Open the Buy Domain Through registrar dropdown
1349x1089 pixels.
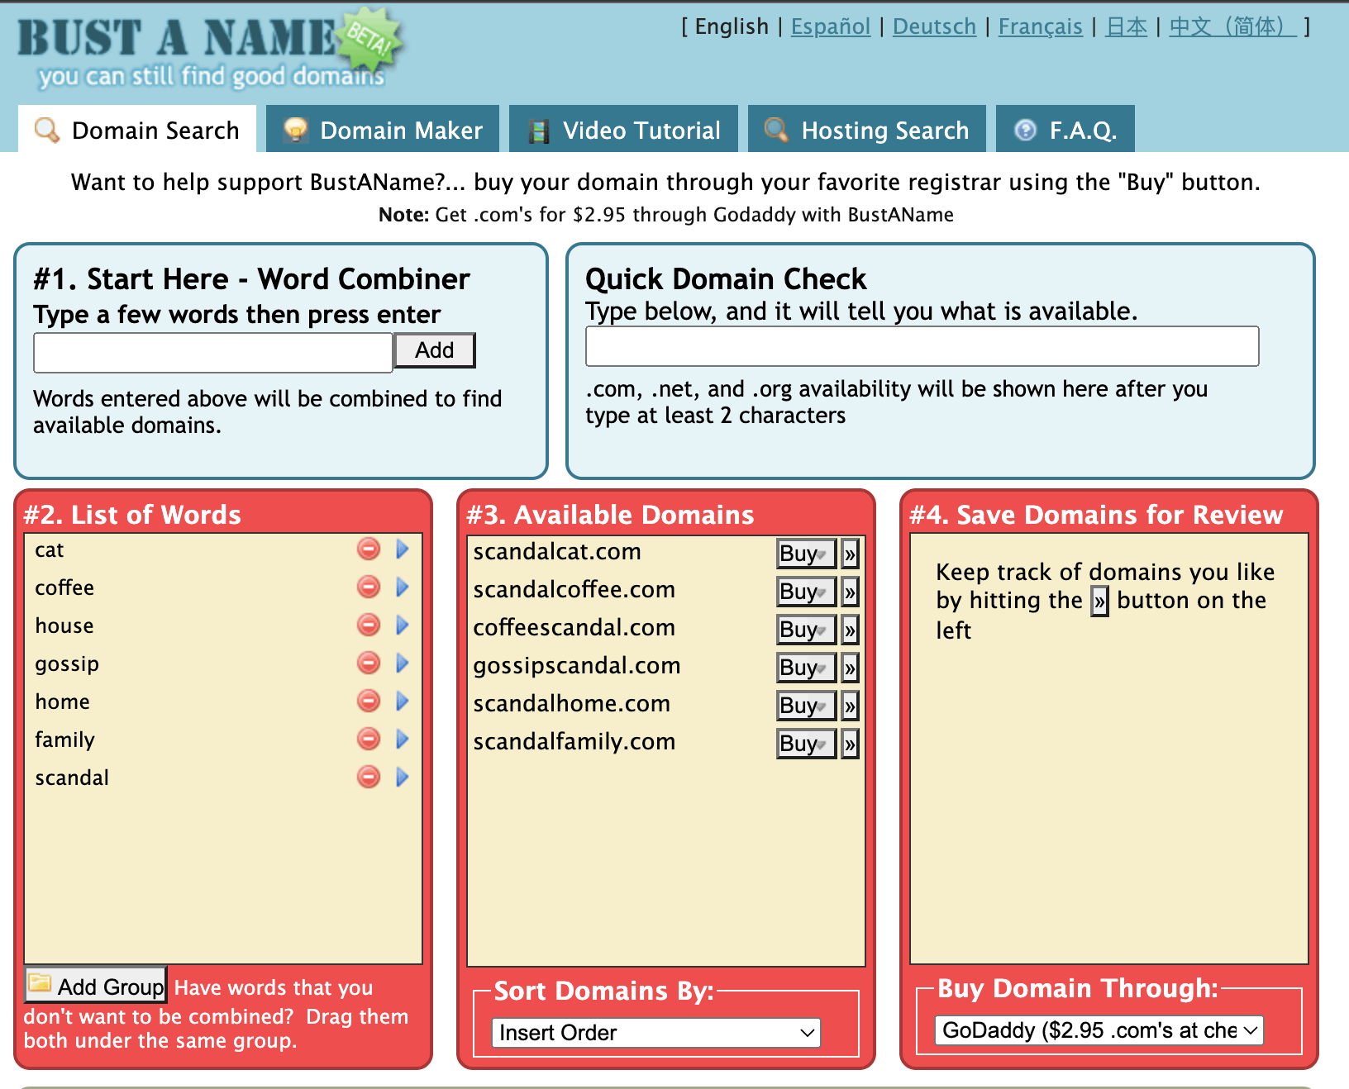(1099, 1030)
